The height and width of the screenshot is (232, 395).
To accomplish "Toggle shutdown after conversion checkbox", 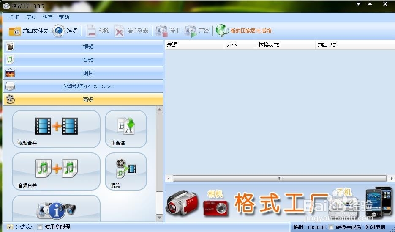I will click(x=331, y=227).
